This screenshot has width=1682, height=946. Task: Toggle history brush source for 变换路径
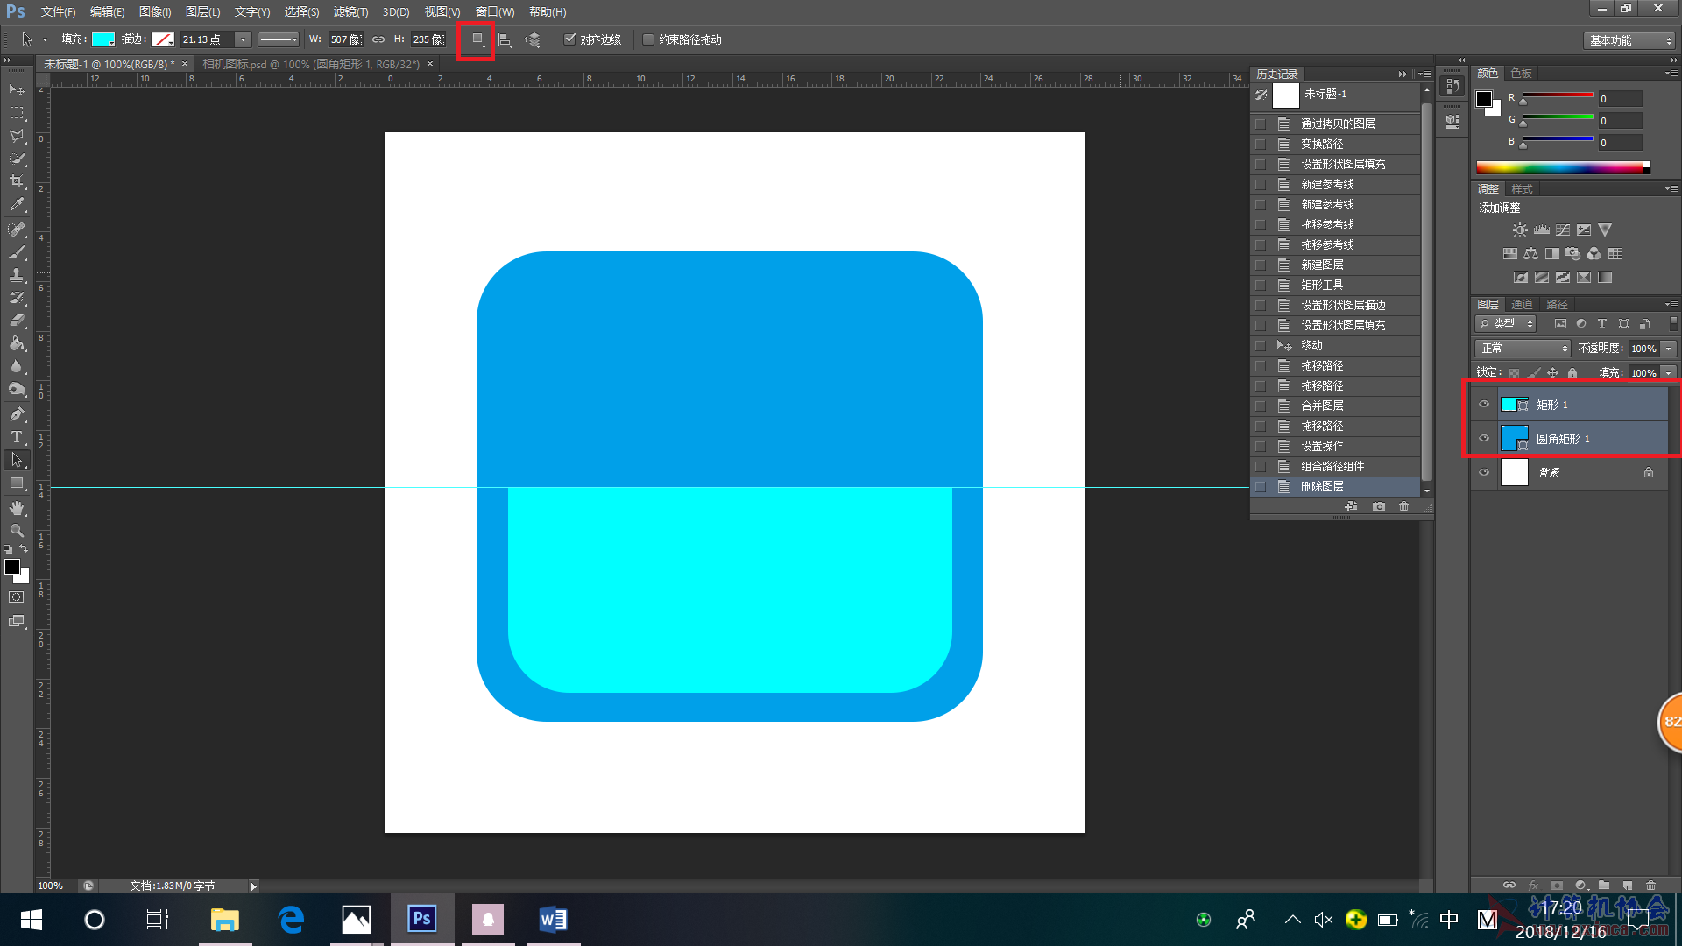[1261, 144]
